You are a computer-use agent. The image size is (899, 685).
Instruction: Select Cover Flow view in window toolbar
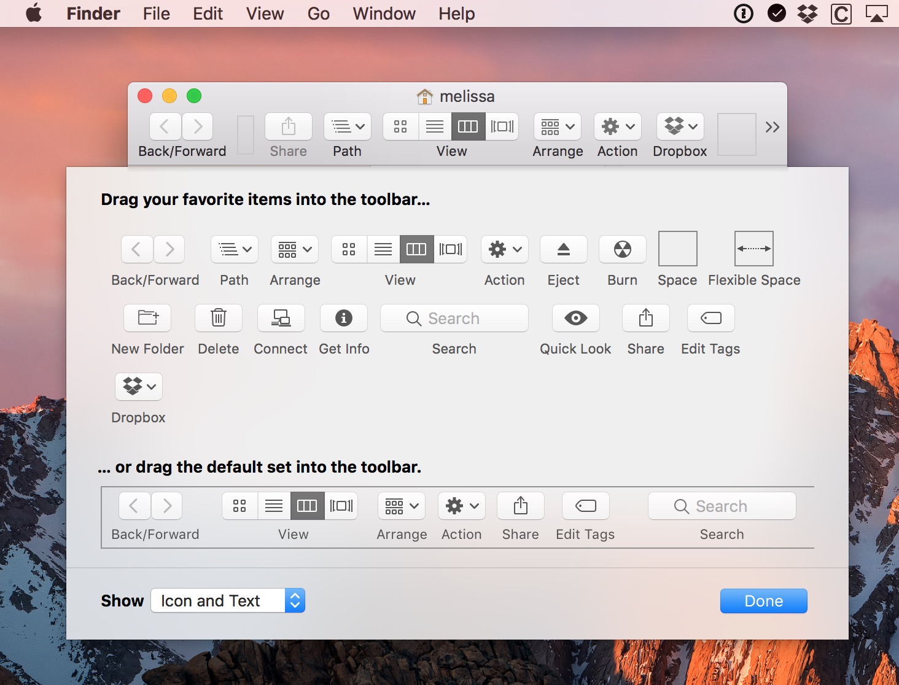point(502,127)
